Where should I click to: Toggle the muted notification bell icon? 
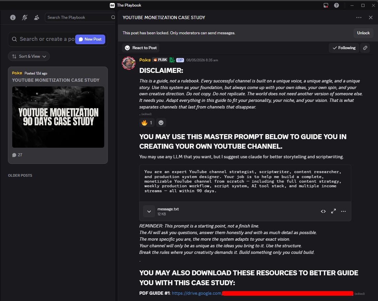(x=25, y=17)
